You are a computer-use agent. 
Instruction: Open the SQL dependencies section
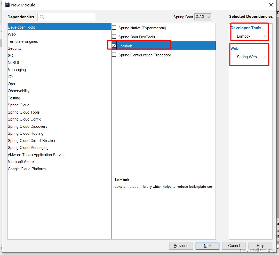[x=11, y=55]
